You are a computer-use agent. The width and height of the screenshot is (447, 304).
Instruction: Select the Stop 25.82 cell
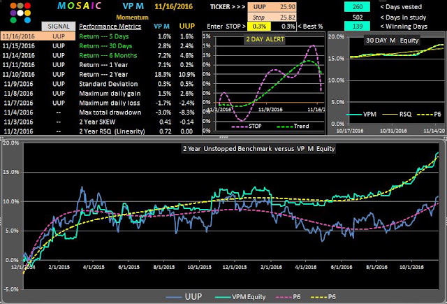(272, 17)
